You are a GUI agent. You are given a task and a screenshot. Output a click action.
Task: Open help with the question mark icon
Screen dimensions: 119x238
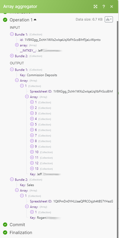click(x=104, y=7)
